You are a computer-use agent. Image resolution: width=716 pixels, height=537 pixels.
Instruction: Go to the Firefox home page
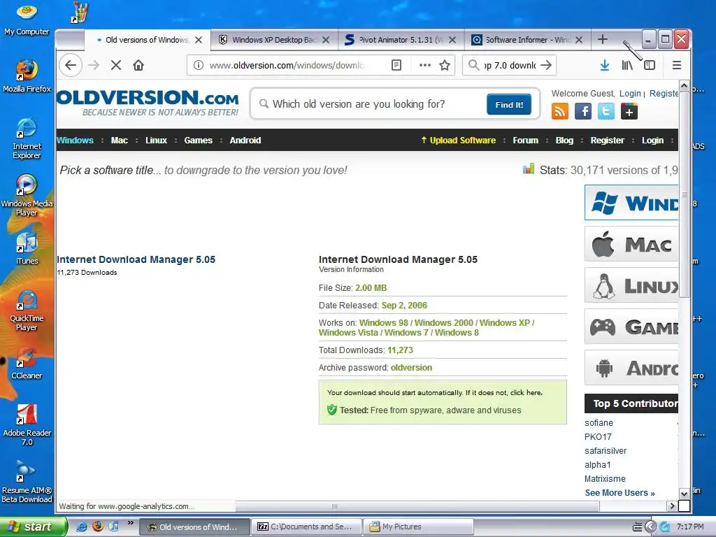pos(138,65)
